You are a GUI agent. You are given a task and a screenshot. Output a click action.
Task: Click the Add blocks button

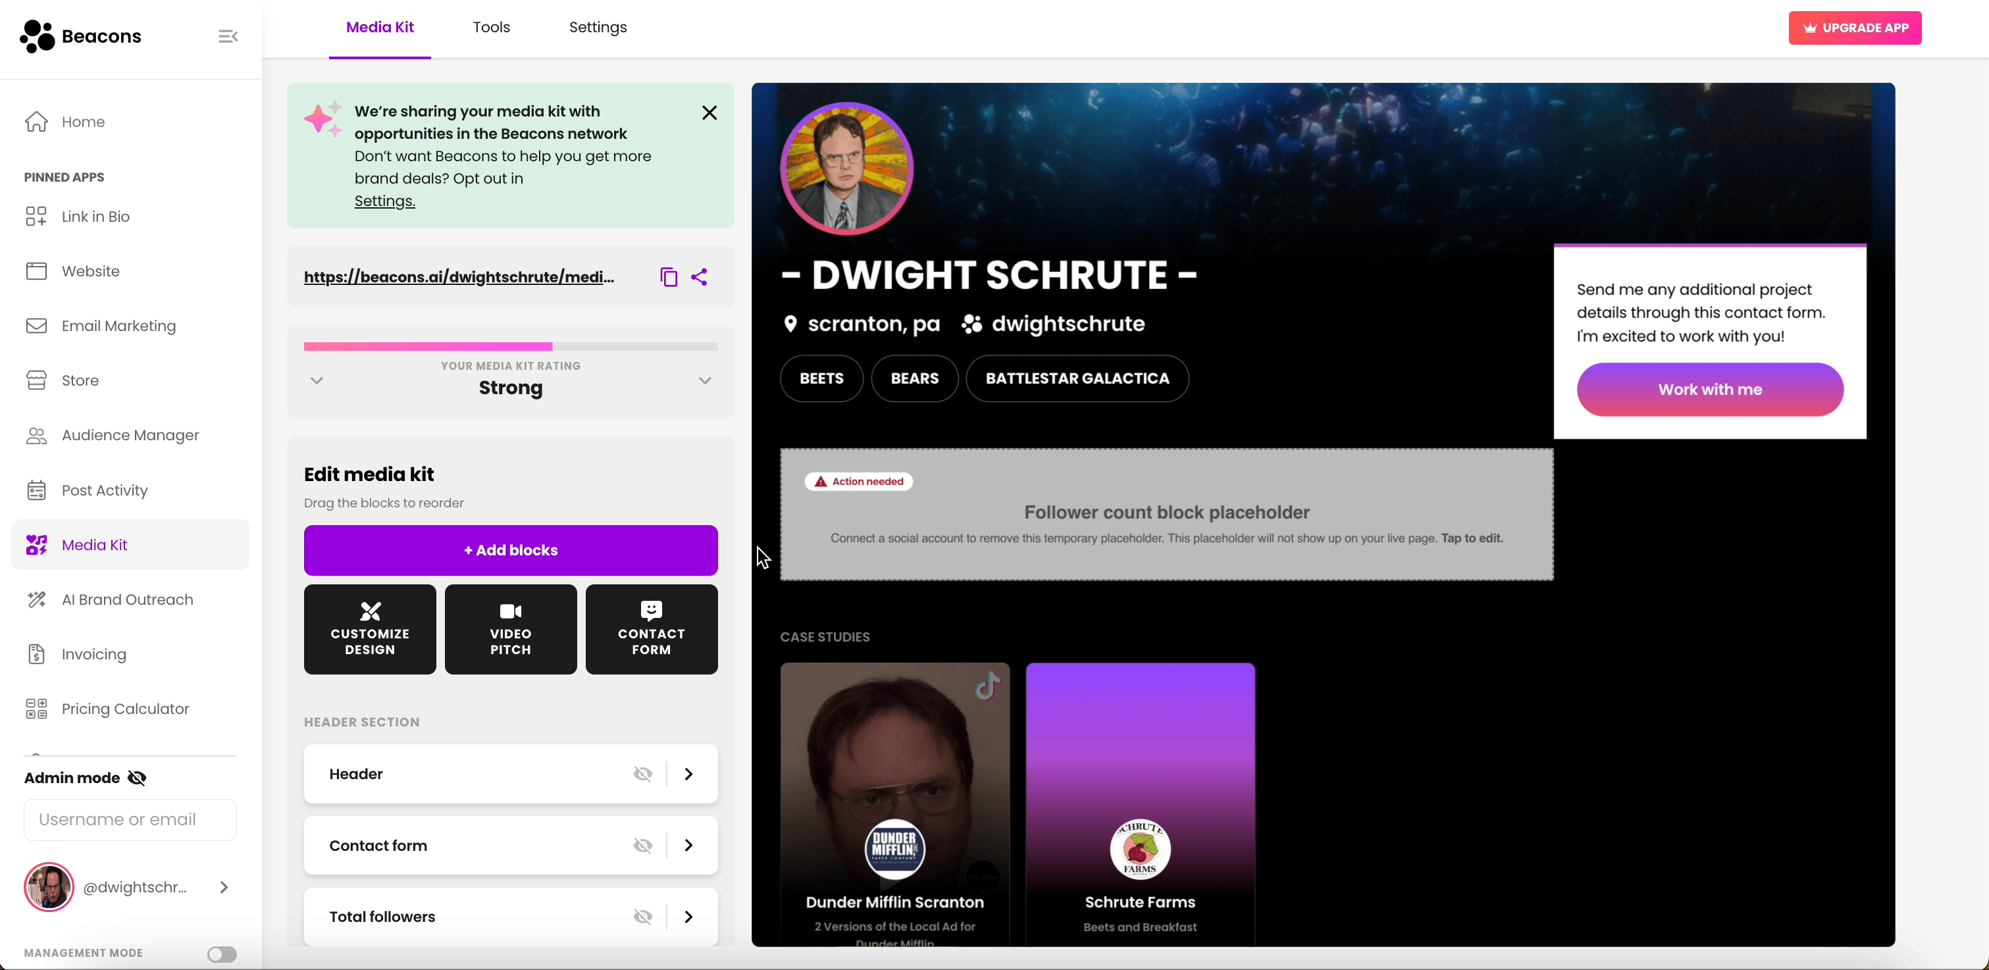click(x=510, y=551)
